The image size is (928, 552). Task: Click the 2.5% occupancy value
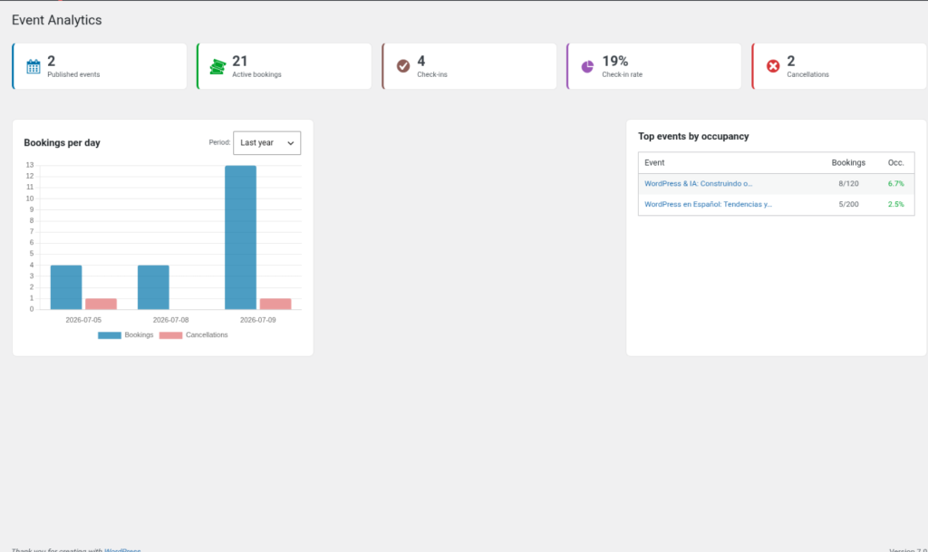(x=895, y=204)
